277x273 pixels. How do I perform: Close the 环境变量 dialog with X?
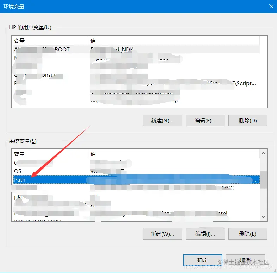pos(271,7)
